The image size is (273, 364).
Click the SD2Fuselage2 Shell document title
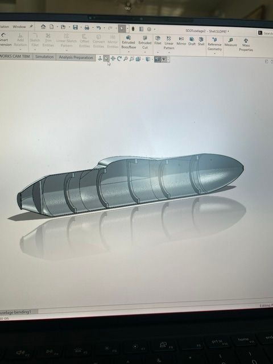[x=207, y=31]
